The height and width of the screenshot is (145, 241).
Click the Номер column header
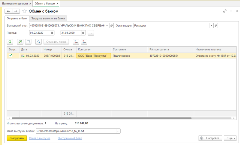click(52, 50)
